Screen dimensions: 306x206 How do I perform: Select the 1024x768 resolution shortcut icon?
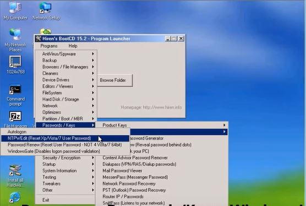[x=15, y=65]
